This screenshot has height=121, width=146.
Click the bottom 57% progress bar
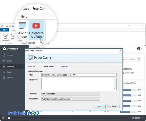click(128, 111)
